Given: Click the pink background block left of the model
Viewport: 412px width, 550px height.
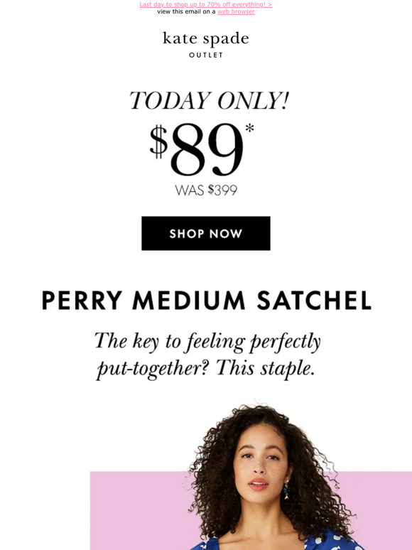Looking at the screenshot, I should 140,510.
